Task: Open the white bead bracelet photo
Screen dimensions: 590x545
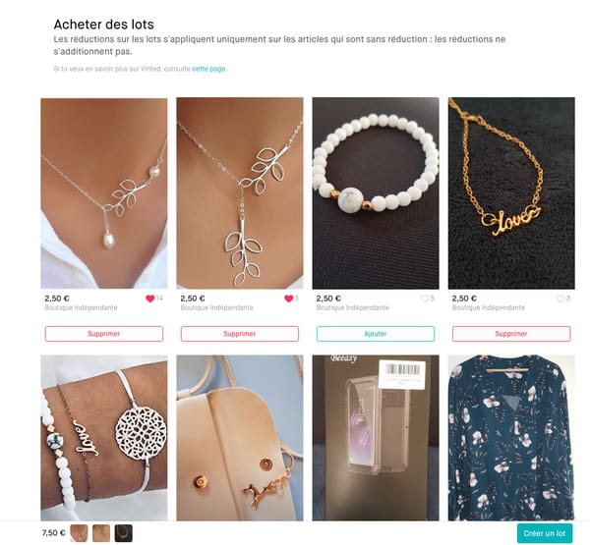Action: (376, 193)
